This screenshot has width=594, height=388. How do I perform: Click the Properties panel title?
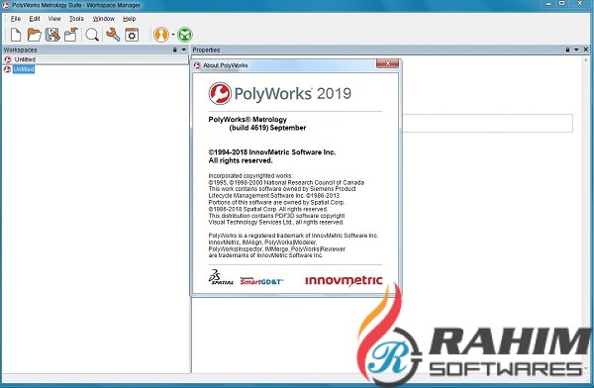(206, 49)
